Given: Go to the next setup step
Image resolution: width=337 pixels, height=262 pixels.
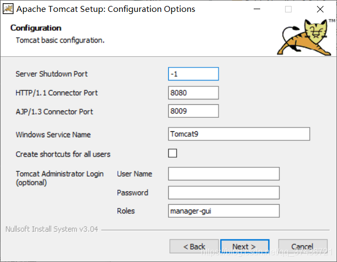Looking at the screenshot, I should click(x=245, y=246).
